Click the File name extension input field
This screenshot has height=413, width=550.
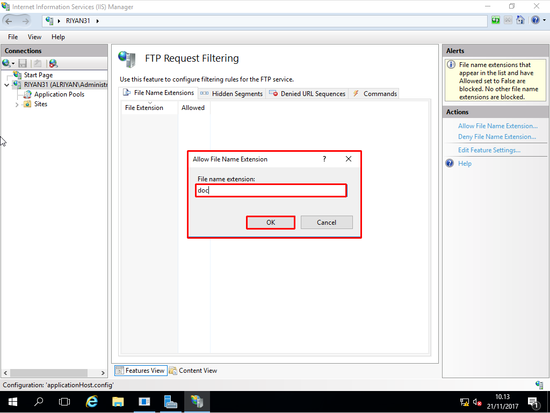click(271, 190)
